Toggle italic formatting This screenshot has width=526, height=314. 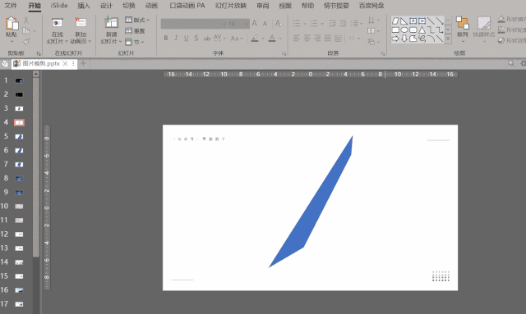(x=176, y=39)
